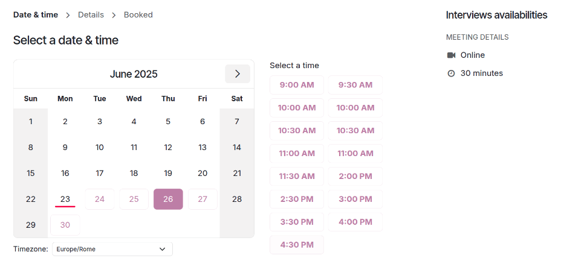Image resolution: width=564 pixels, height=267 pixels.
Task: Go to the next month arrow
Action: click(x=238, y=74)
